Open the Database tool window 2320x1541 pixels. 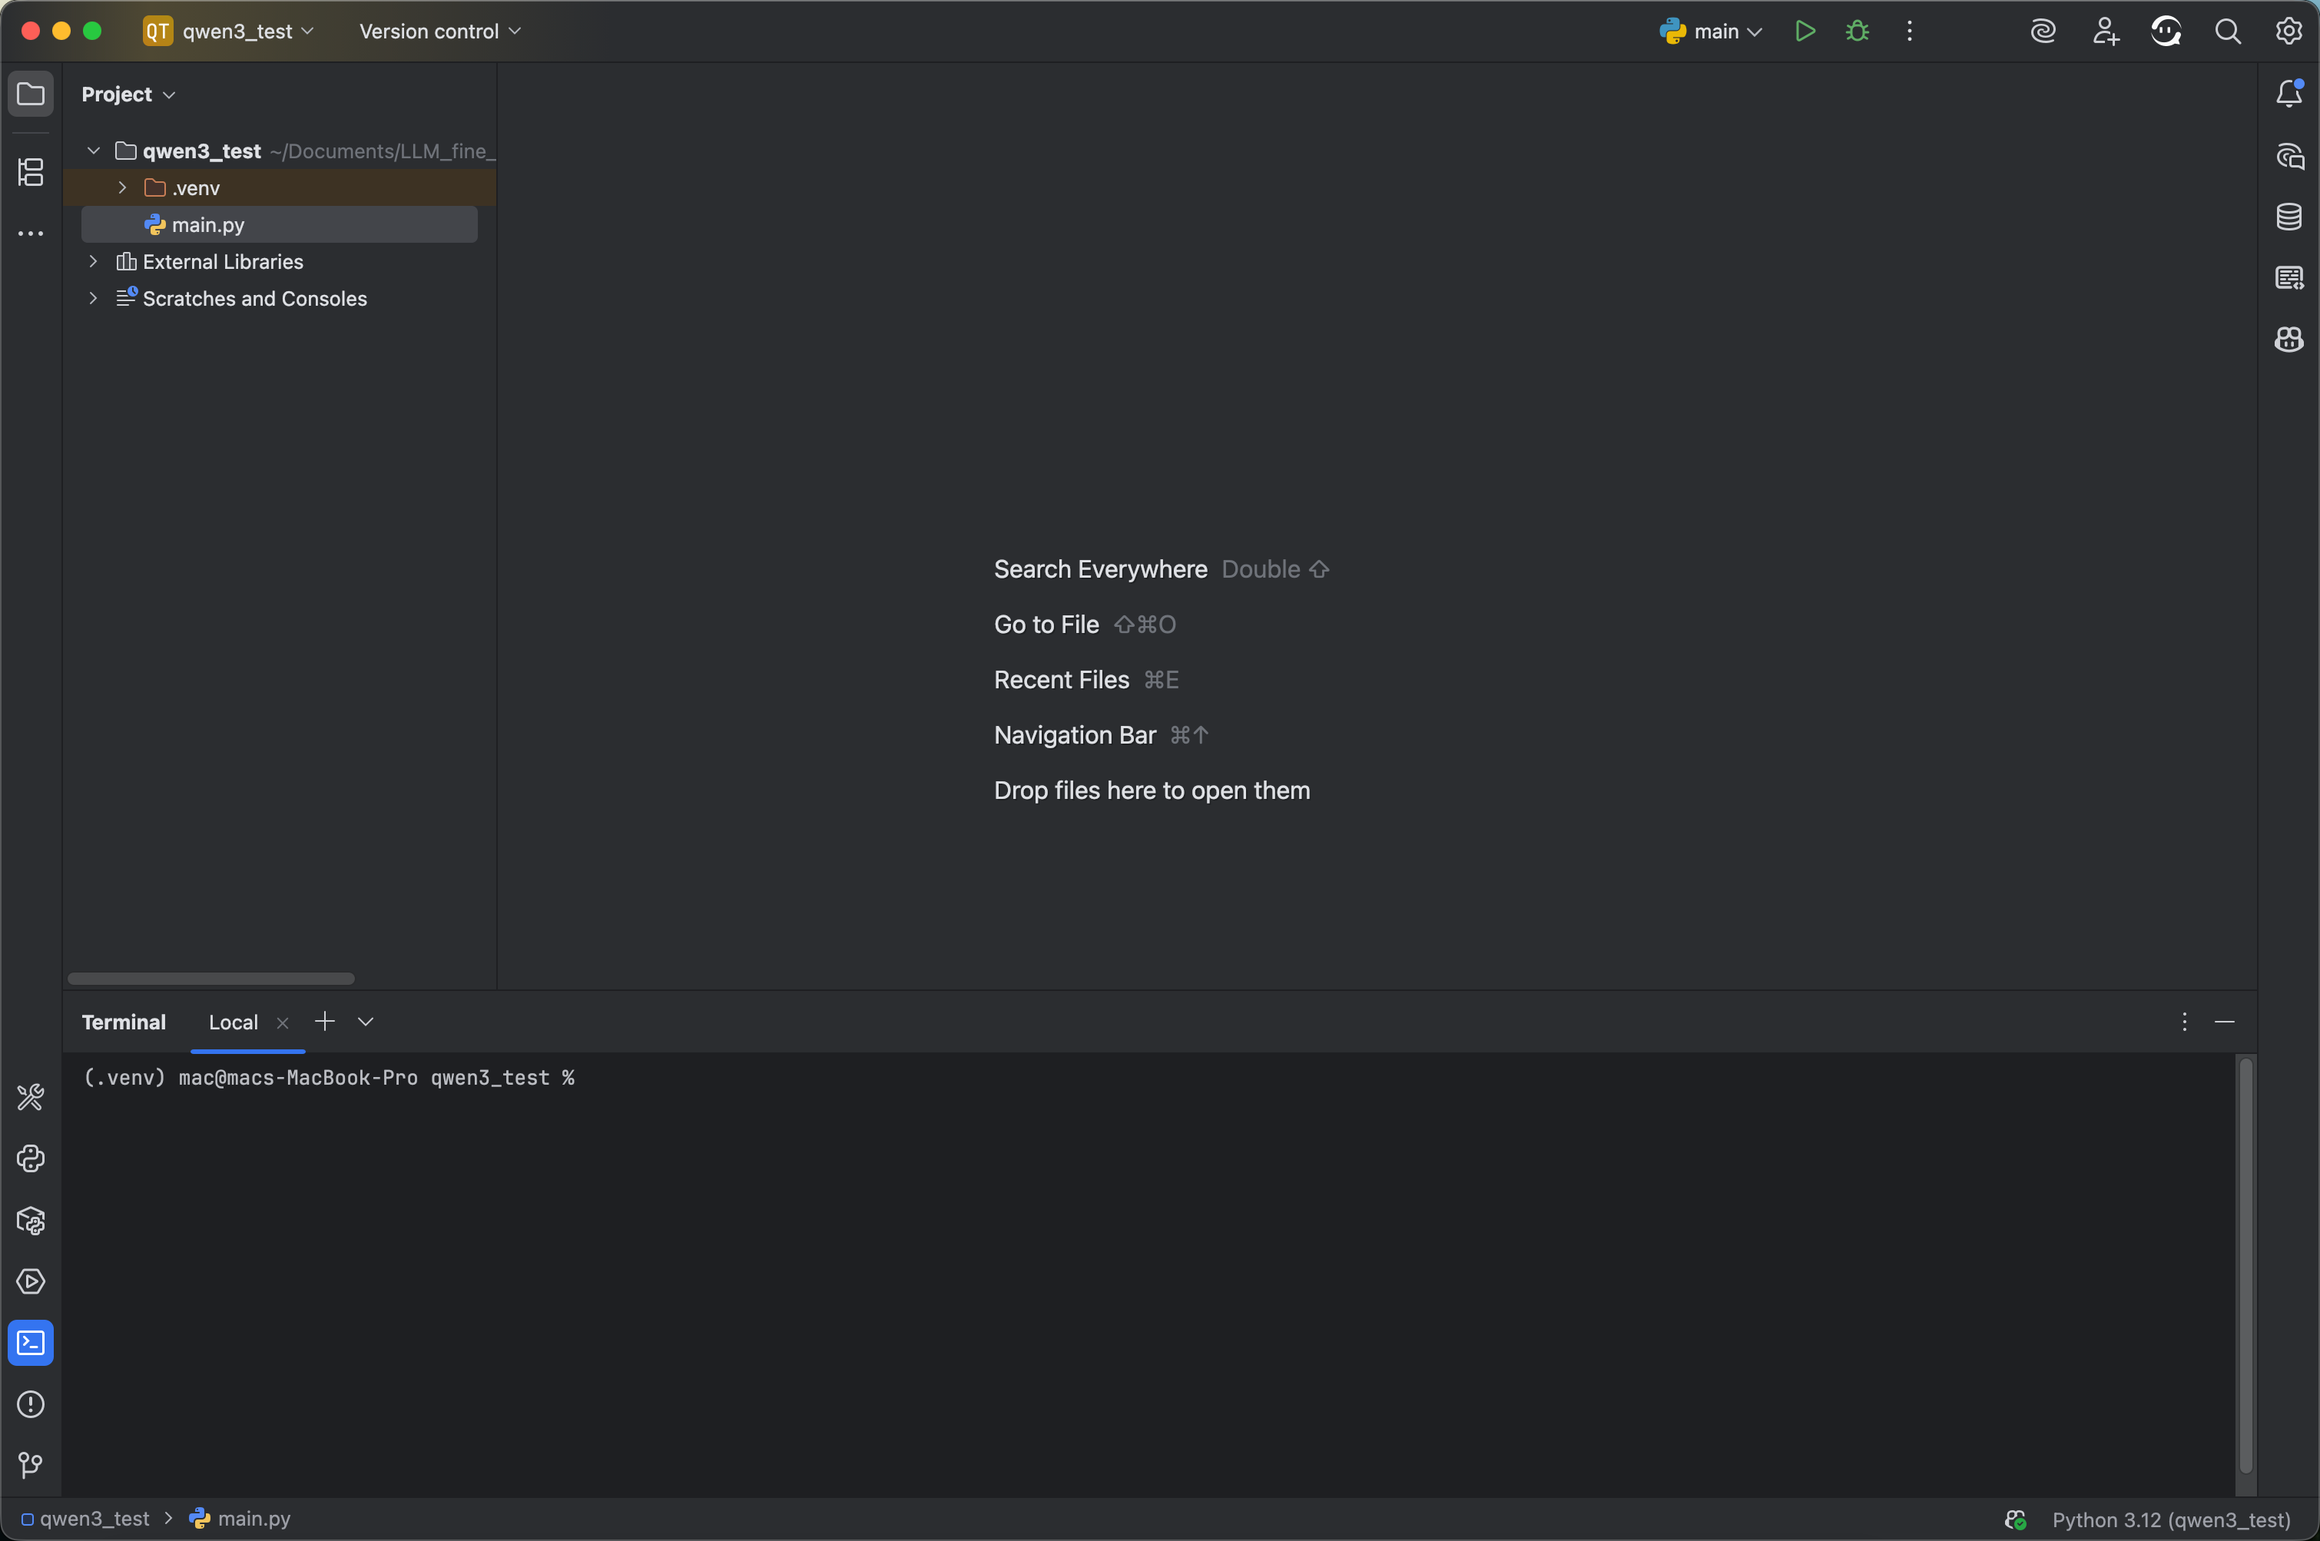(x=2289, y=216)
